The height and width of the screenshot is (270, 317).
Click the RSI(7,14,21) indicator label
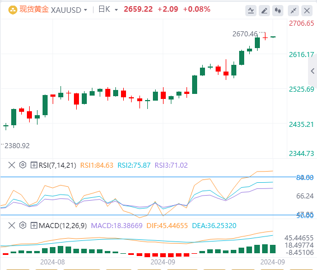click(x=58, y=165)
